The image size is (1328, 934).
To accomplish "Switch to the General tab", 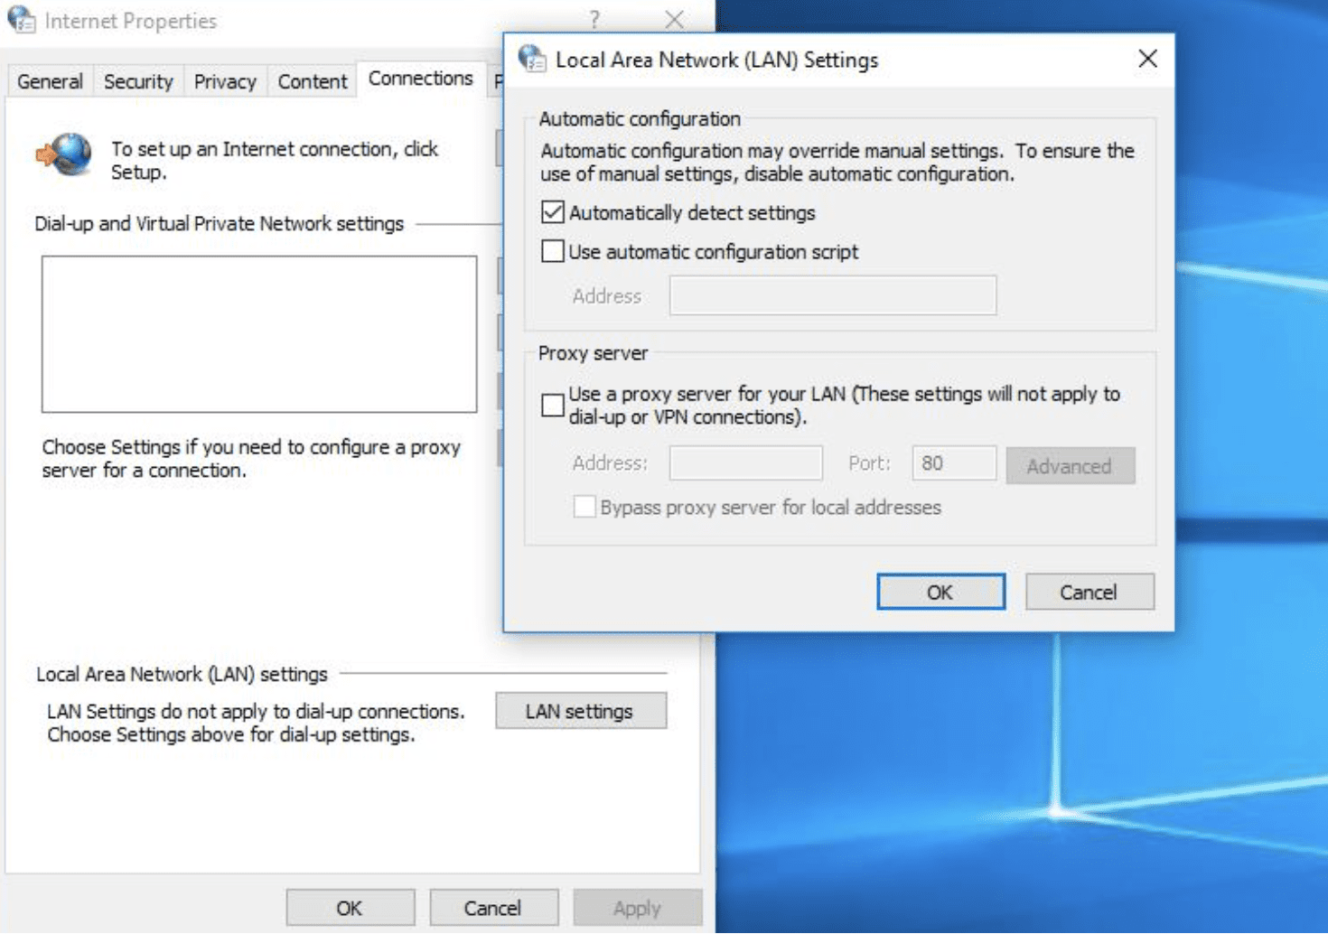I will (x=50, y=81).
